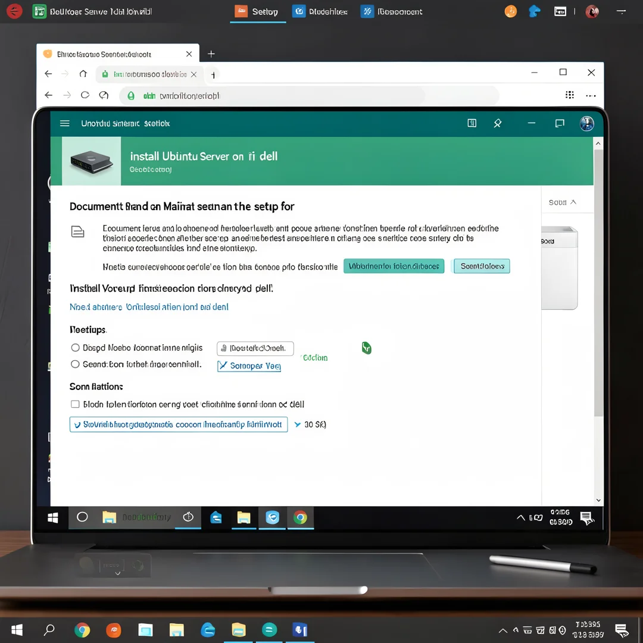Expand hidden tray icons on laptop screen taskbar
Image resolution: width=643 pixels, height=643 pixels.
point(520,517)
